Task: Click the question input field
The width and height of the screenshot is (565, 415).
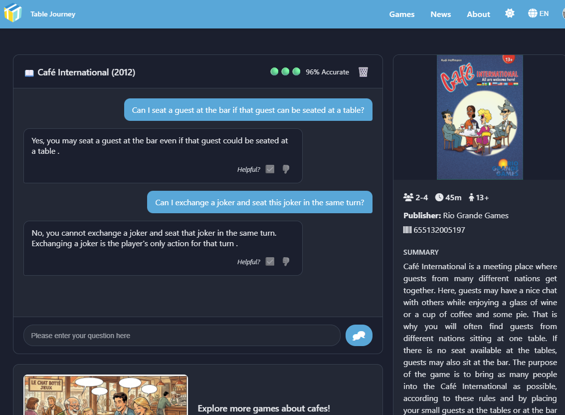Action: pos(182,335)
